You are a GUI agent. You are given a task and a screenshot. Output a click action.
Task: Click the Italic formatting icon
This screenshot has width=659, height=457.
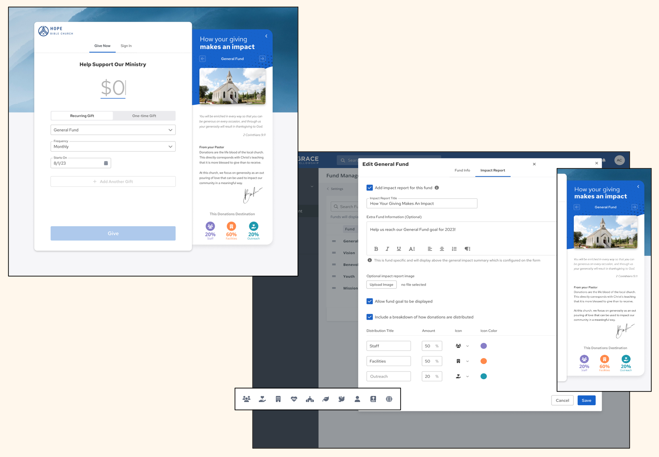pyautogui.click(x=387, y=249)
